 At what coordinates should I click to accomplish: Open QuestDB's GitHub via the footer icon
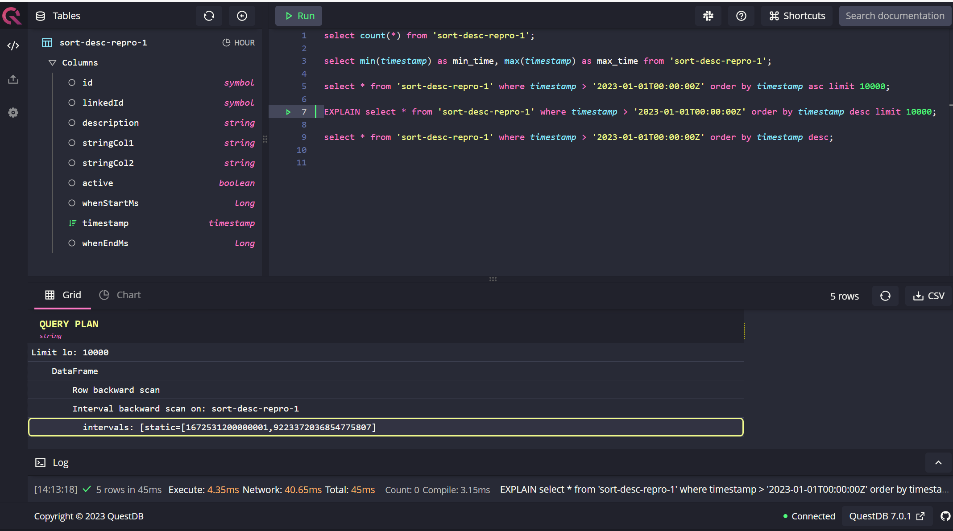(x=945, y=516)
